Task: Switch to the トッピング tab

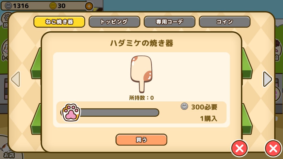Action: 114,22
